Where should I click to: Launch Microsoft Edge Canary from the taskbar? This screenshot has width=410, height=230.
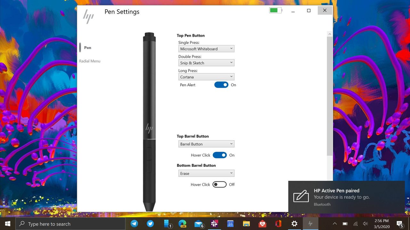(x=183, y=224)
